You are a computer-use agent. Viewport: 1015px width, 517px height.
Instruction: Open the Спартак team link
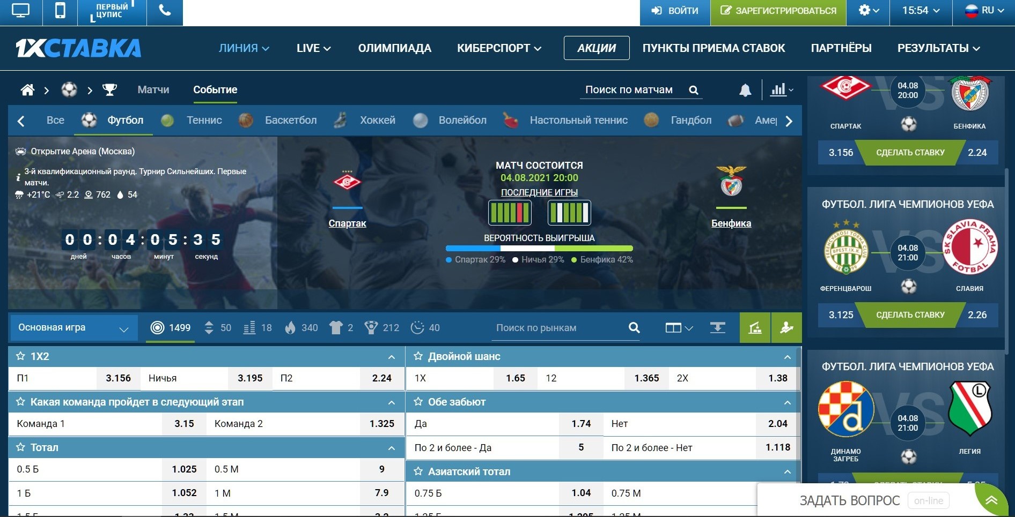click(x=347, y=223)
